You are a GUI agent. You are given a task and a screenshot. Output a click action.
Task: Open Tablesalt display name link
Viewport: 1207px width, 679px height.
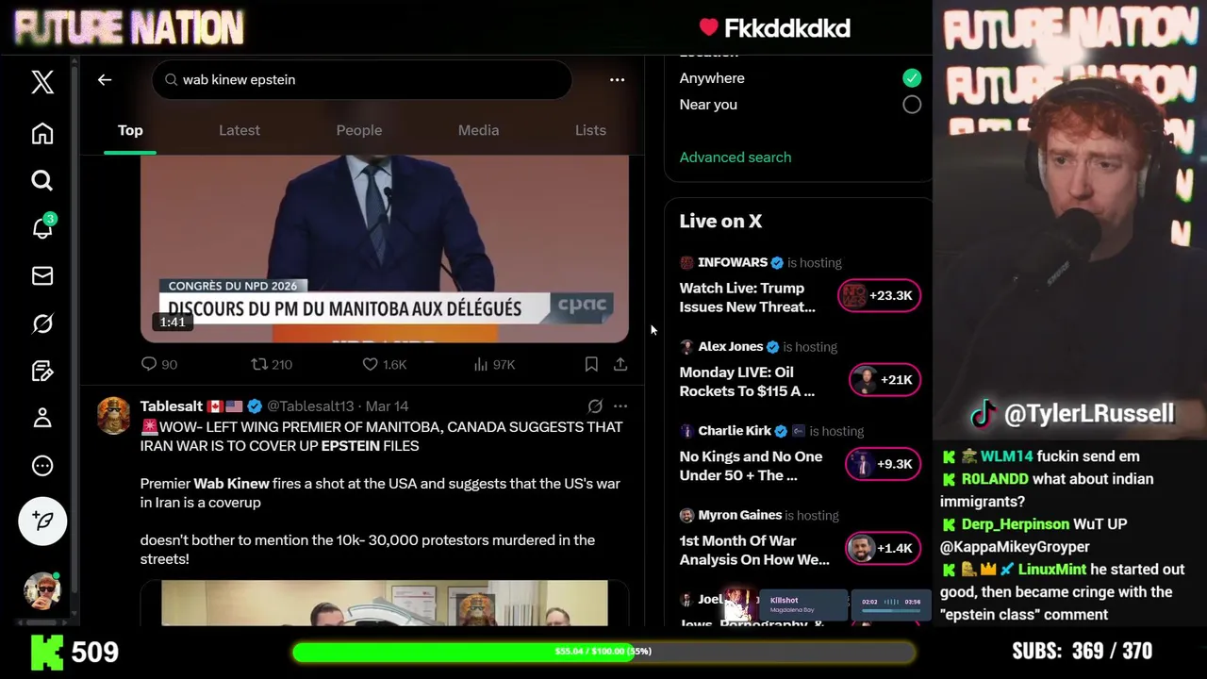click(172, 406)
